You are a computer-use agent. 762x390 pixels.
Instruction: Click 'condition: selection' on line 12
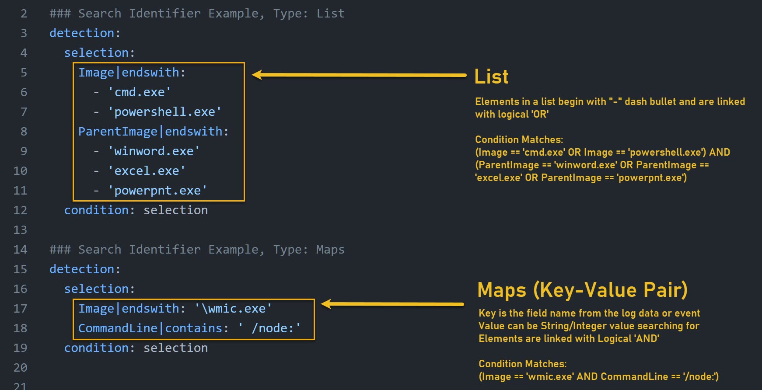pyautogui.click(x=136, y=210)
